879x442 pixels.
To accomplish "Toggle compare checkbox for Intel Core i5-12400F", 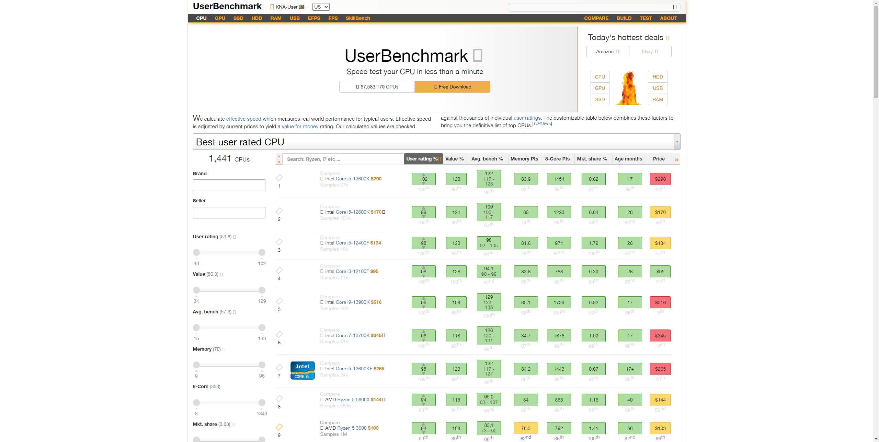I will [322, 243].
